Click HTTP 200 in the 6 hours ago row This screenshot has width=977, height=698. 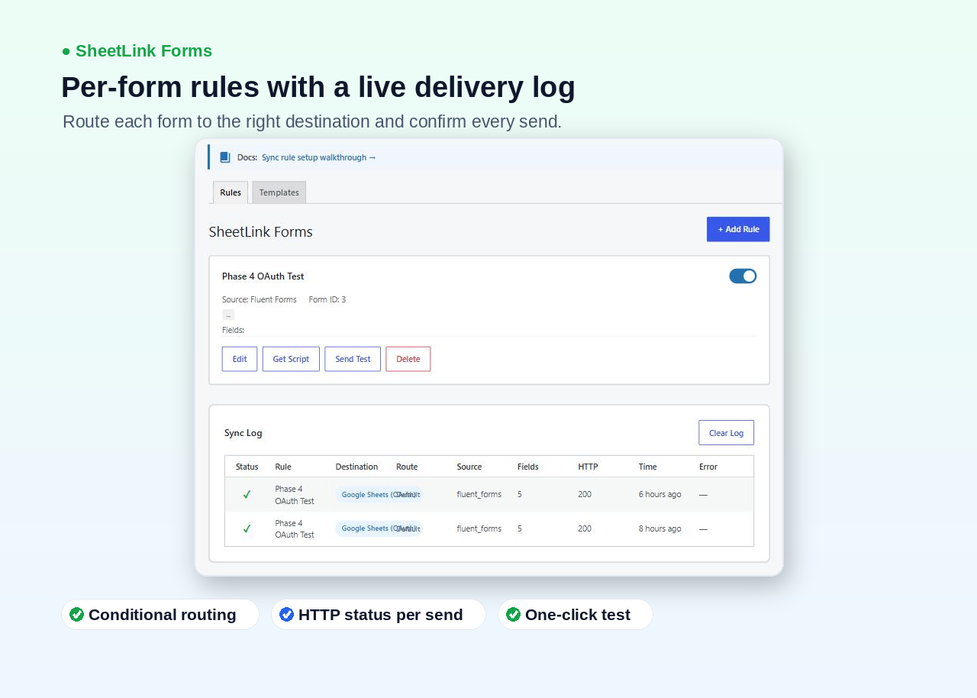[585, 494]
